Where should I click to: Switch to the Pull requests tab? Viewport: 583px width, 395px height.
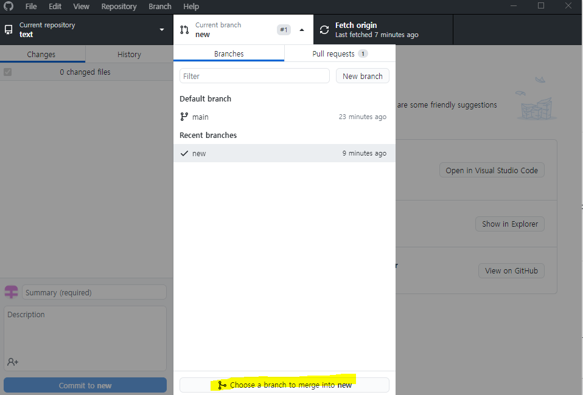(x=340, y=53)
